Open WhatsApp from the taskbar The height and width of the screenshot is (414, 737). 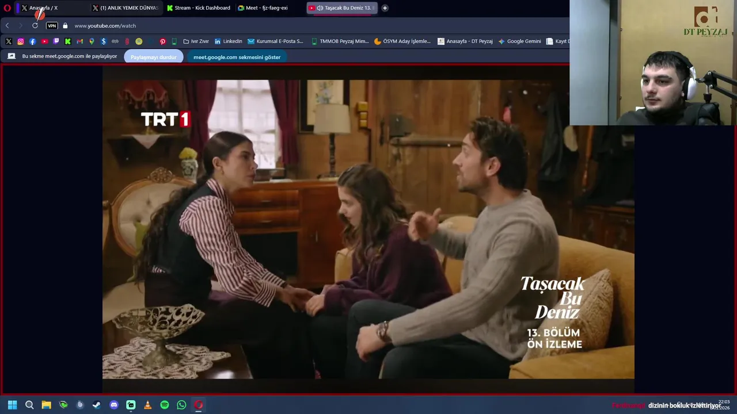pos(181,405)
